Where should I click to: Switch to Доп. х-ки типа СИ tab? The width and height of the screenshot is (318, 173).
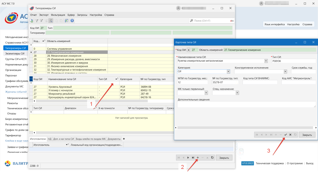coord(63,139)
